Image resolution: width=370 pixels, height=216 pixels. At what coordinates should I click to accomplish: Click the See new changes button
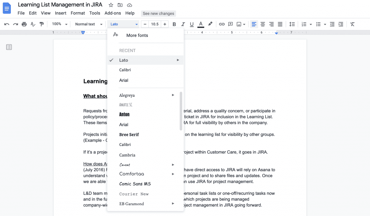(x=158, y=13)
